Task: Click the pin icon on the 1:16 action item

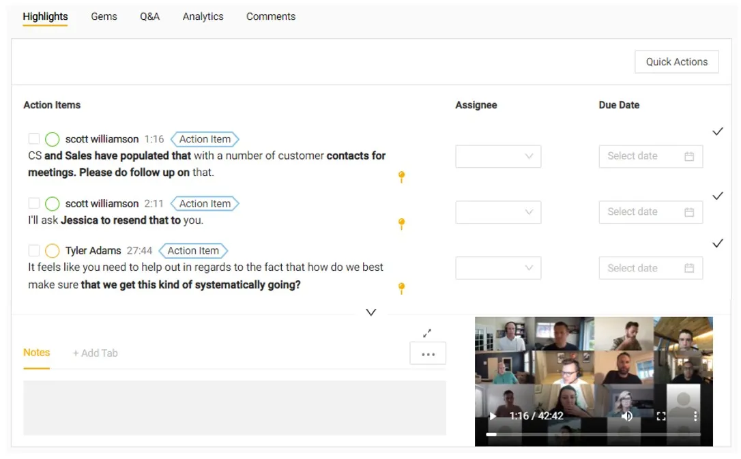Action: coord(402,177)
